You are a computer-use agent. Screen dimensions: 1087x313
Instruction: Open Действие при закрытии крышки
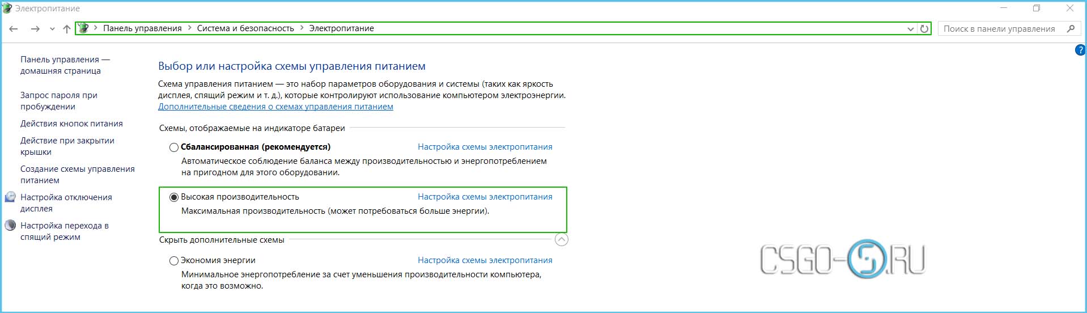[x=67, y=146]
